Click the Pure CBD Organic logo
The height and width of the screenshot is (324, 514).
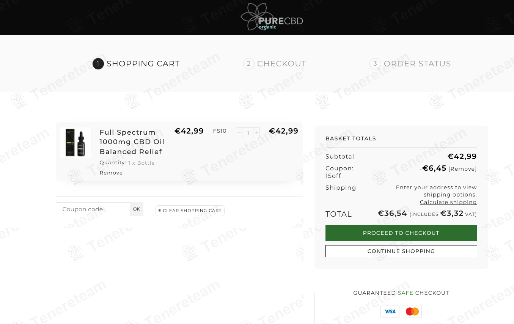click(x=272, y=17)
